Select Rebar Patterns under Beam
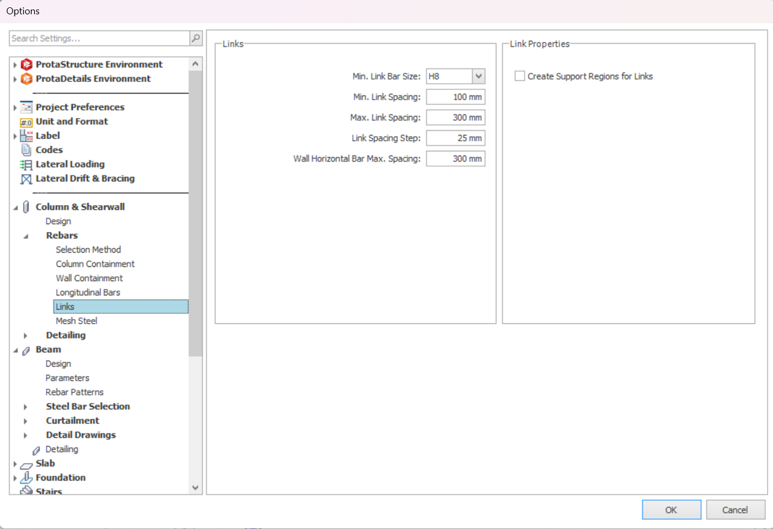This screenshot has height=529, width=773. coord(74,392)
